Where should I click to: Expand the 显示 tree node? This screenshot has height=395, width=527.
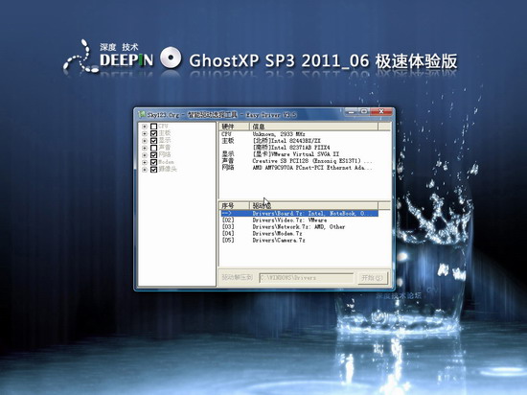point(145,141)
